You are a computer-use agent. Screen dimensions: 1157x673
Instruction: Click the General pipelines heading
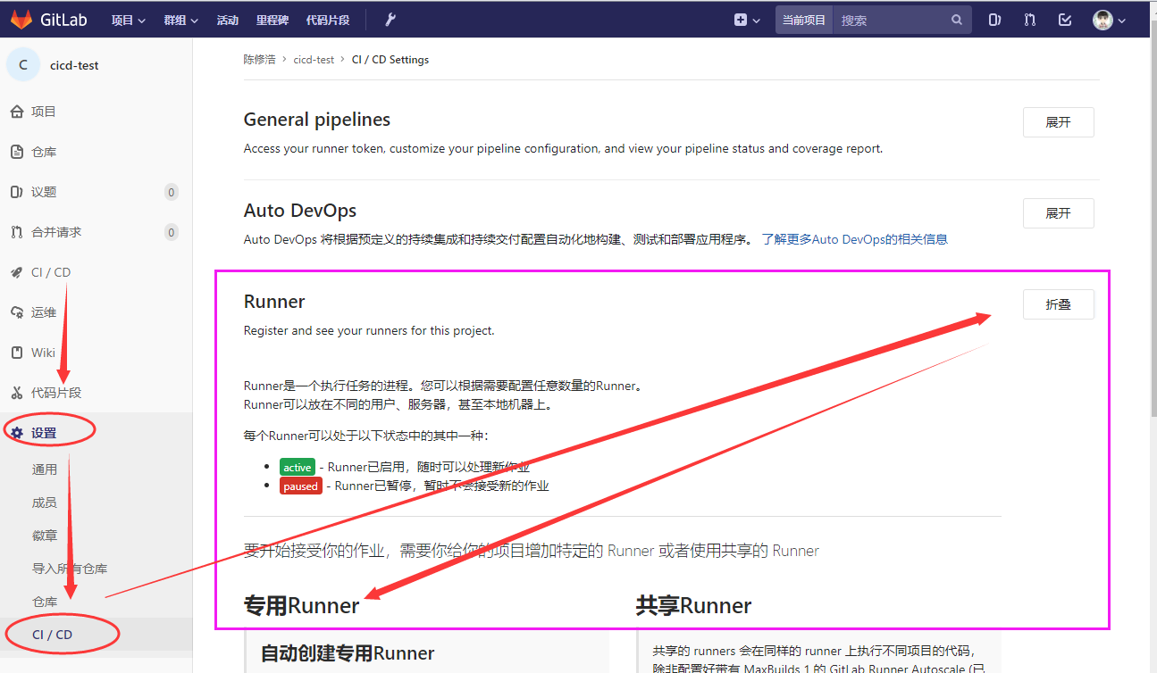pos(317,120)
